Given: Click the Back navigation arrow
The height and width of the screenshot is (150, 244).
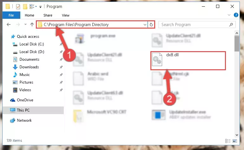Looking at the screenshot, I should coord(9,24).
